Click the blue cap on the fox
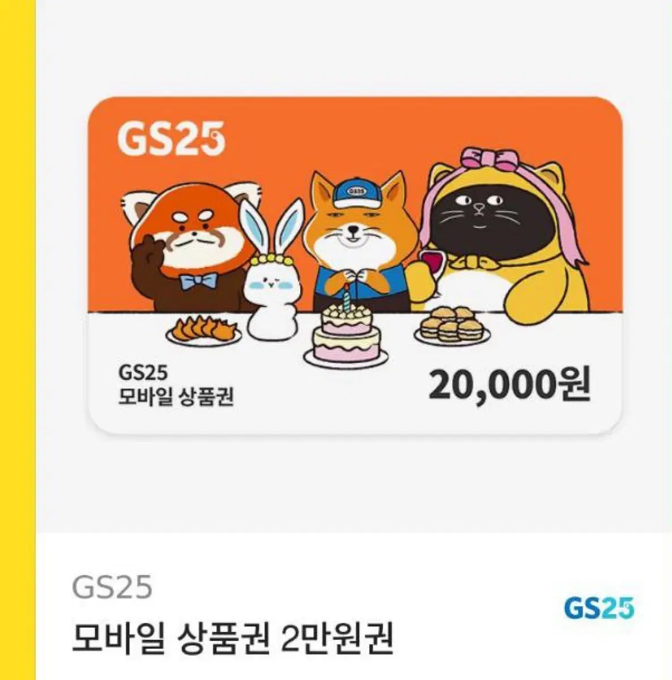 pos(356,194)
